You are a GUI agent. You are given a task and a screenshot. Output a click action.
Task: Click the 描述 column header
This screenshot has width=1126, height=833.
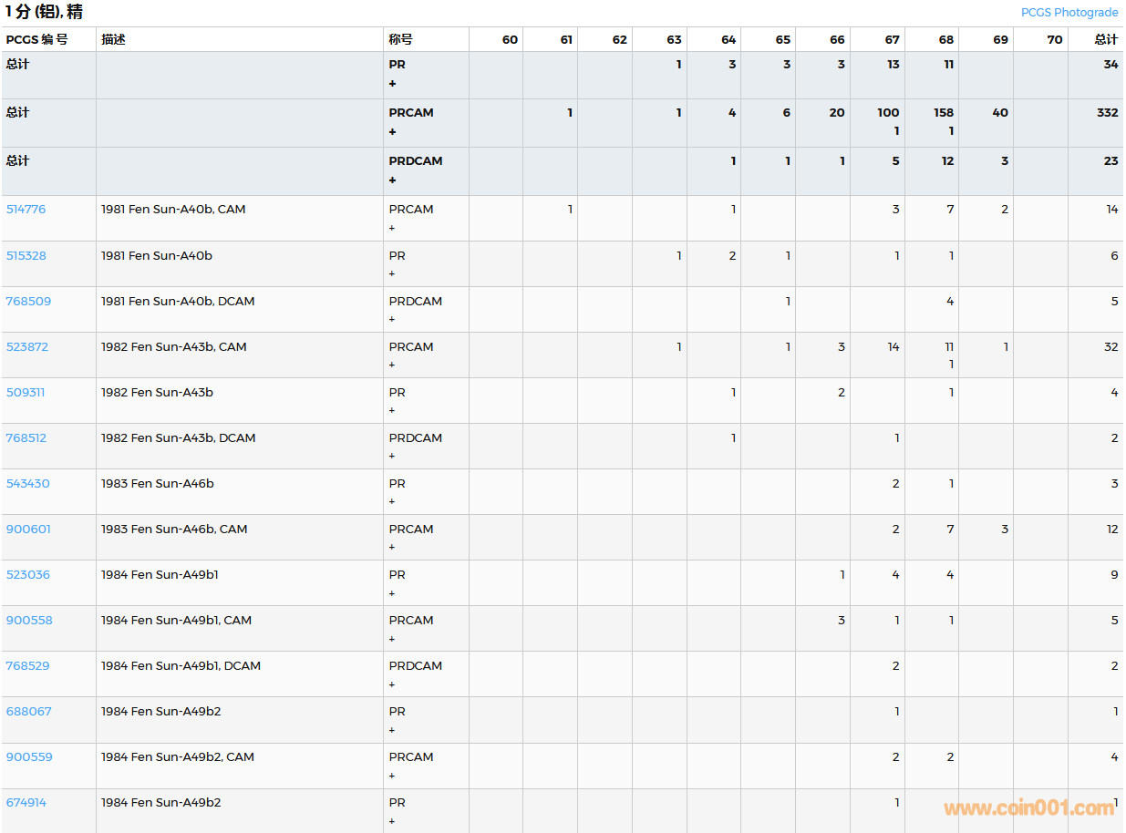(x=113, y=40)
